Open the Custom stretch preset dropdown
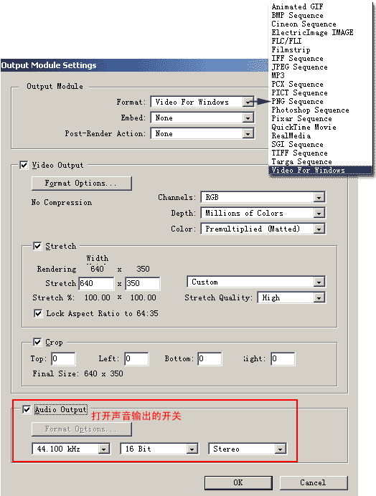The width and height of the screenshot is (376, 496). 256,282
